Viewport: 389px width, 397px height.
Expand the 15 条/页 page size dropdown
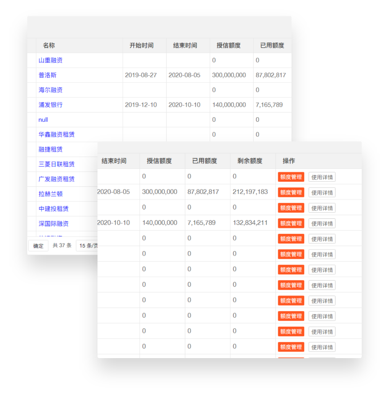tap(87, 246)
